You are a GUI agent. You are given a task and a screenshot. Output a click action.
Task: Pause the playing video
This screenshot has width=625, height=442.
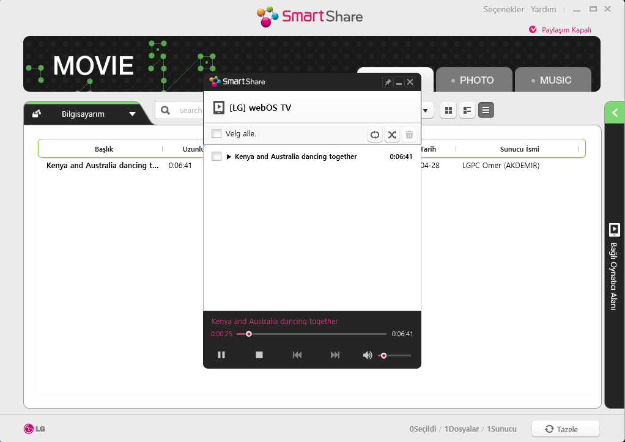point(221,355)
